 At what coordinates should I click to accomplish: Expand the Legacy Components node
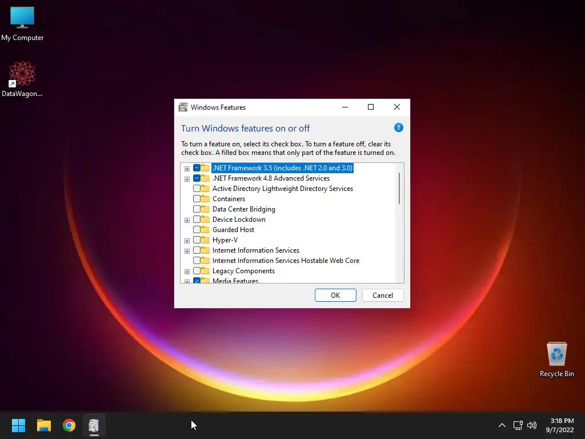[187, 272]
